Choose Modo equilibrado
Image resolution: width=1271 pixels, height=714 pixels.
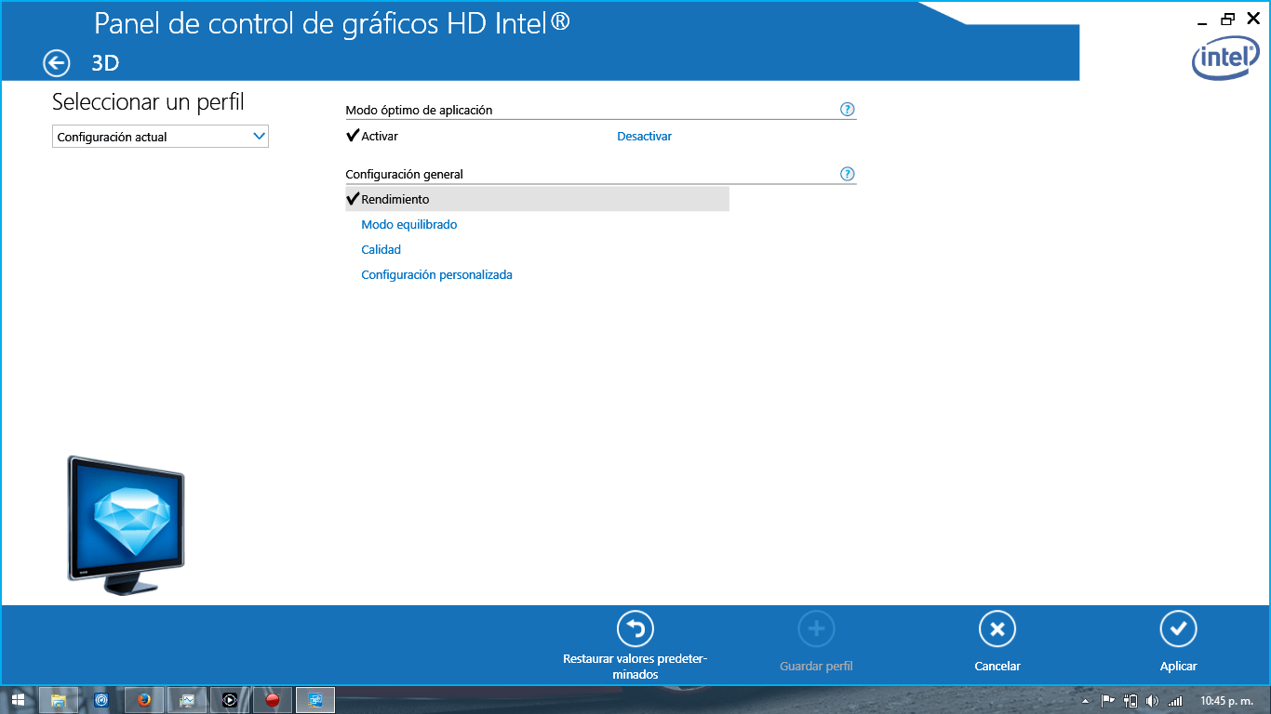pyautogui.click(x=409, y=224)
